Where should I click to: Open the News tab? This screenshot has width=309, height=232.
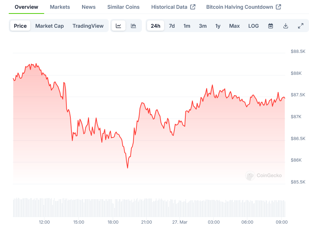(x=89, y=7)
